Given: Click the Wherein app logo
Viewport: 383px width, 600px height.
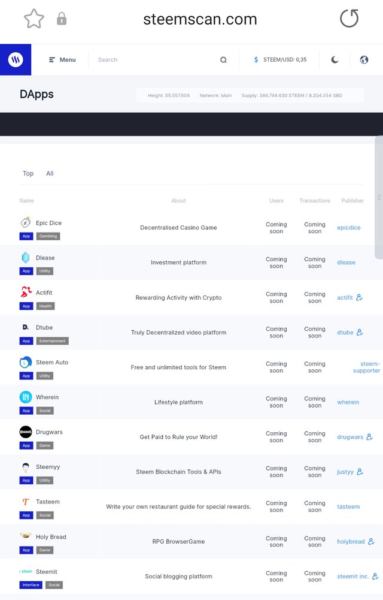Looking at the screenshot, I should (26, 397).
